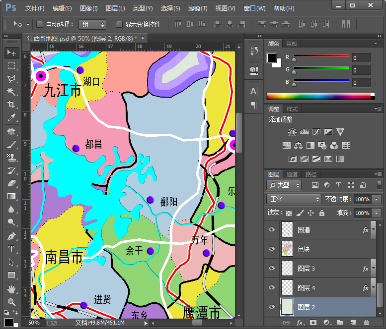
Task: Select the Magic Wand tool
Action: 11,92
